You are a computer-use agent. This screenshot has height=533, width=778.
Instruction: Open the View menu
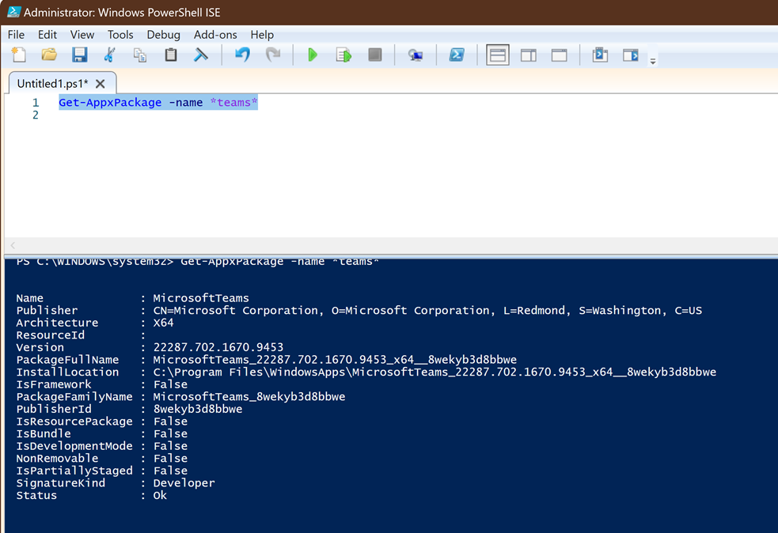[82, 35]
